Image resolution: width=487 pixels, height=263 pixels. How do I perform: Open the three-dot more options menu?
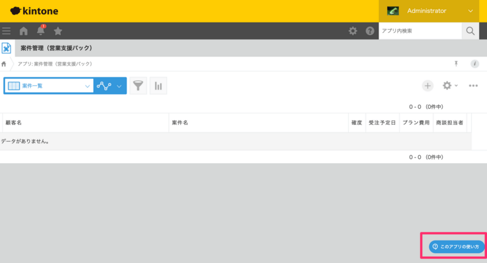[473, 86]
